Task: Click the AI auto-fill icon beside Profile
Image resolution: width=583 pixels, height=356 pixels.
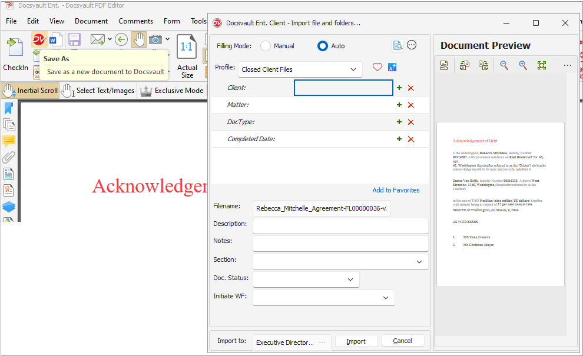Action: coord(392,67)
